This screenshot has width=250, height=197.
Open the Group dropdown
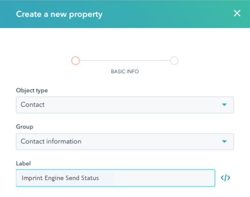pyautogui.click(x=125, y=142)
